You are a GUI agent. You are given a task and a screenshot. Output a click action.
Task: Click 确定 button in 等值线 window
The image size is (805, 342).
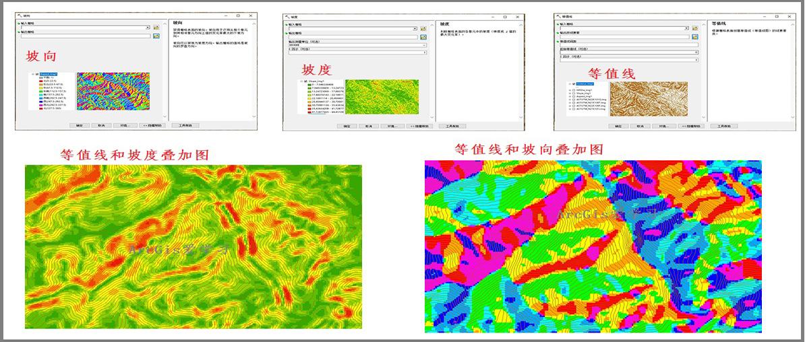[619, 126]
